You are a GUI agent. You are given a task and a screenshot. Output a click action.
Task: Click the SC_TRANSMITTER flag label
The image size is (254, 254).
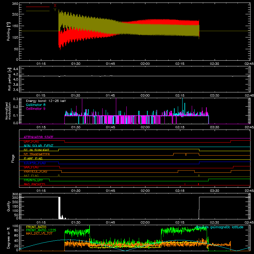(x=37, y=154)
